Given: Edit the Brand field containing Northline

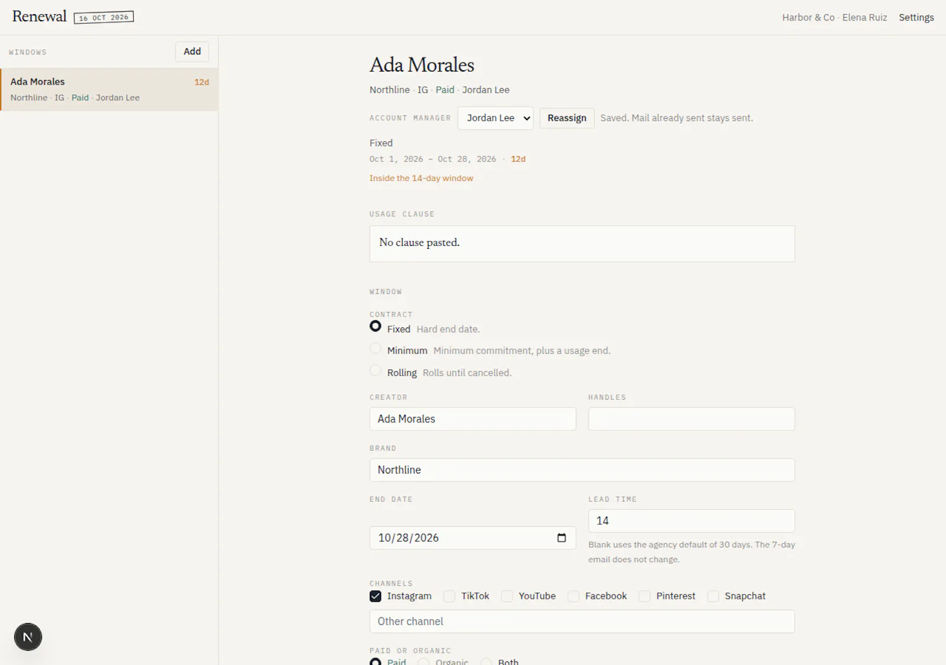Looking at the screenshot, I should [x=582, y=470].
